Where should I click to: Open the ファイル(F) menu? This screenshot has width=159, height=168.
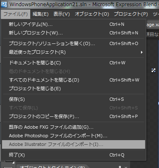tap(16, 14)
